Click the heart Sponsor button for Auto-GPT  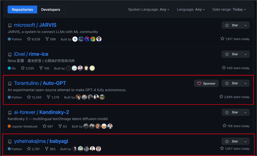(x=206, y=83)
